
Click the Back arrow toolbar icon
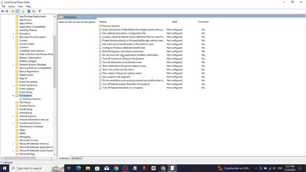point(2,11)
